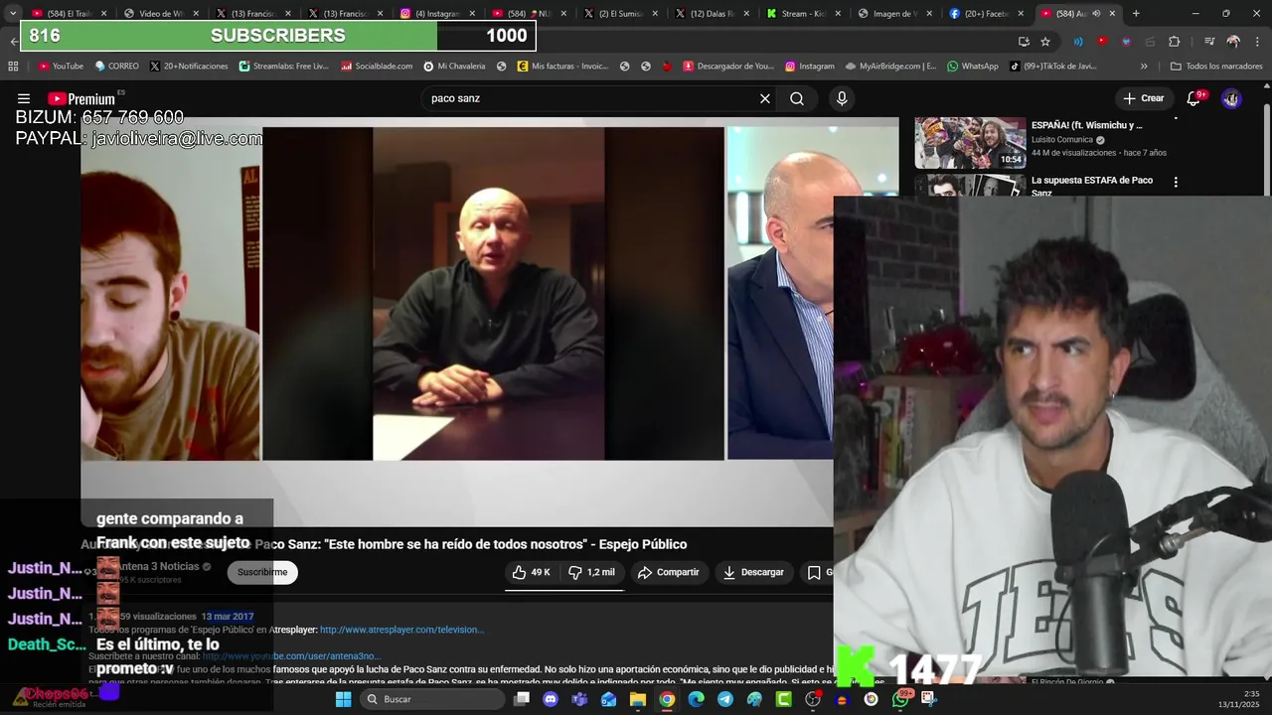Open the Streamlabs bookmark
This screenshot has width=1272, height=715.
tap(283, 67)
